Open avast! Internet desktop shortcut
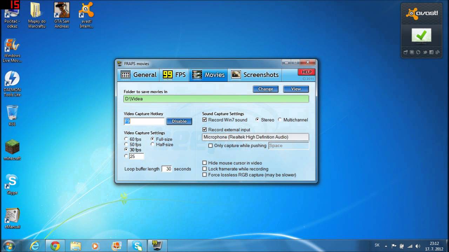Image resolution: width=449 pixels, height=252 pixels. coord(86,15)
